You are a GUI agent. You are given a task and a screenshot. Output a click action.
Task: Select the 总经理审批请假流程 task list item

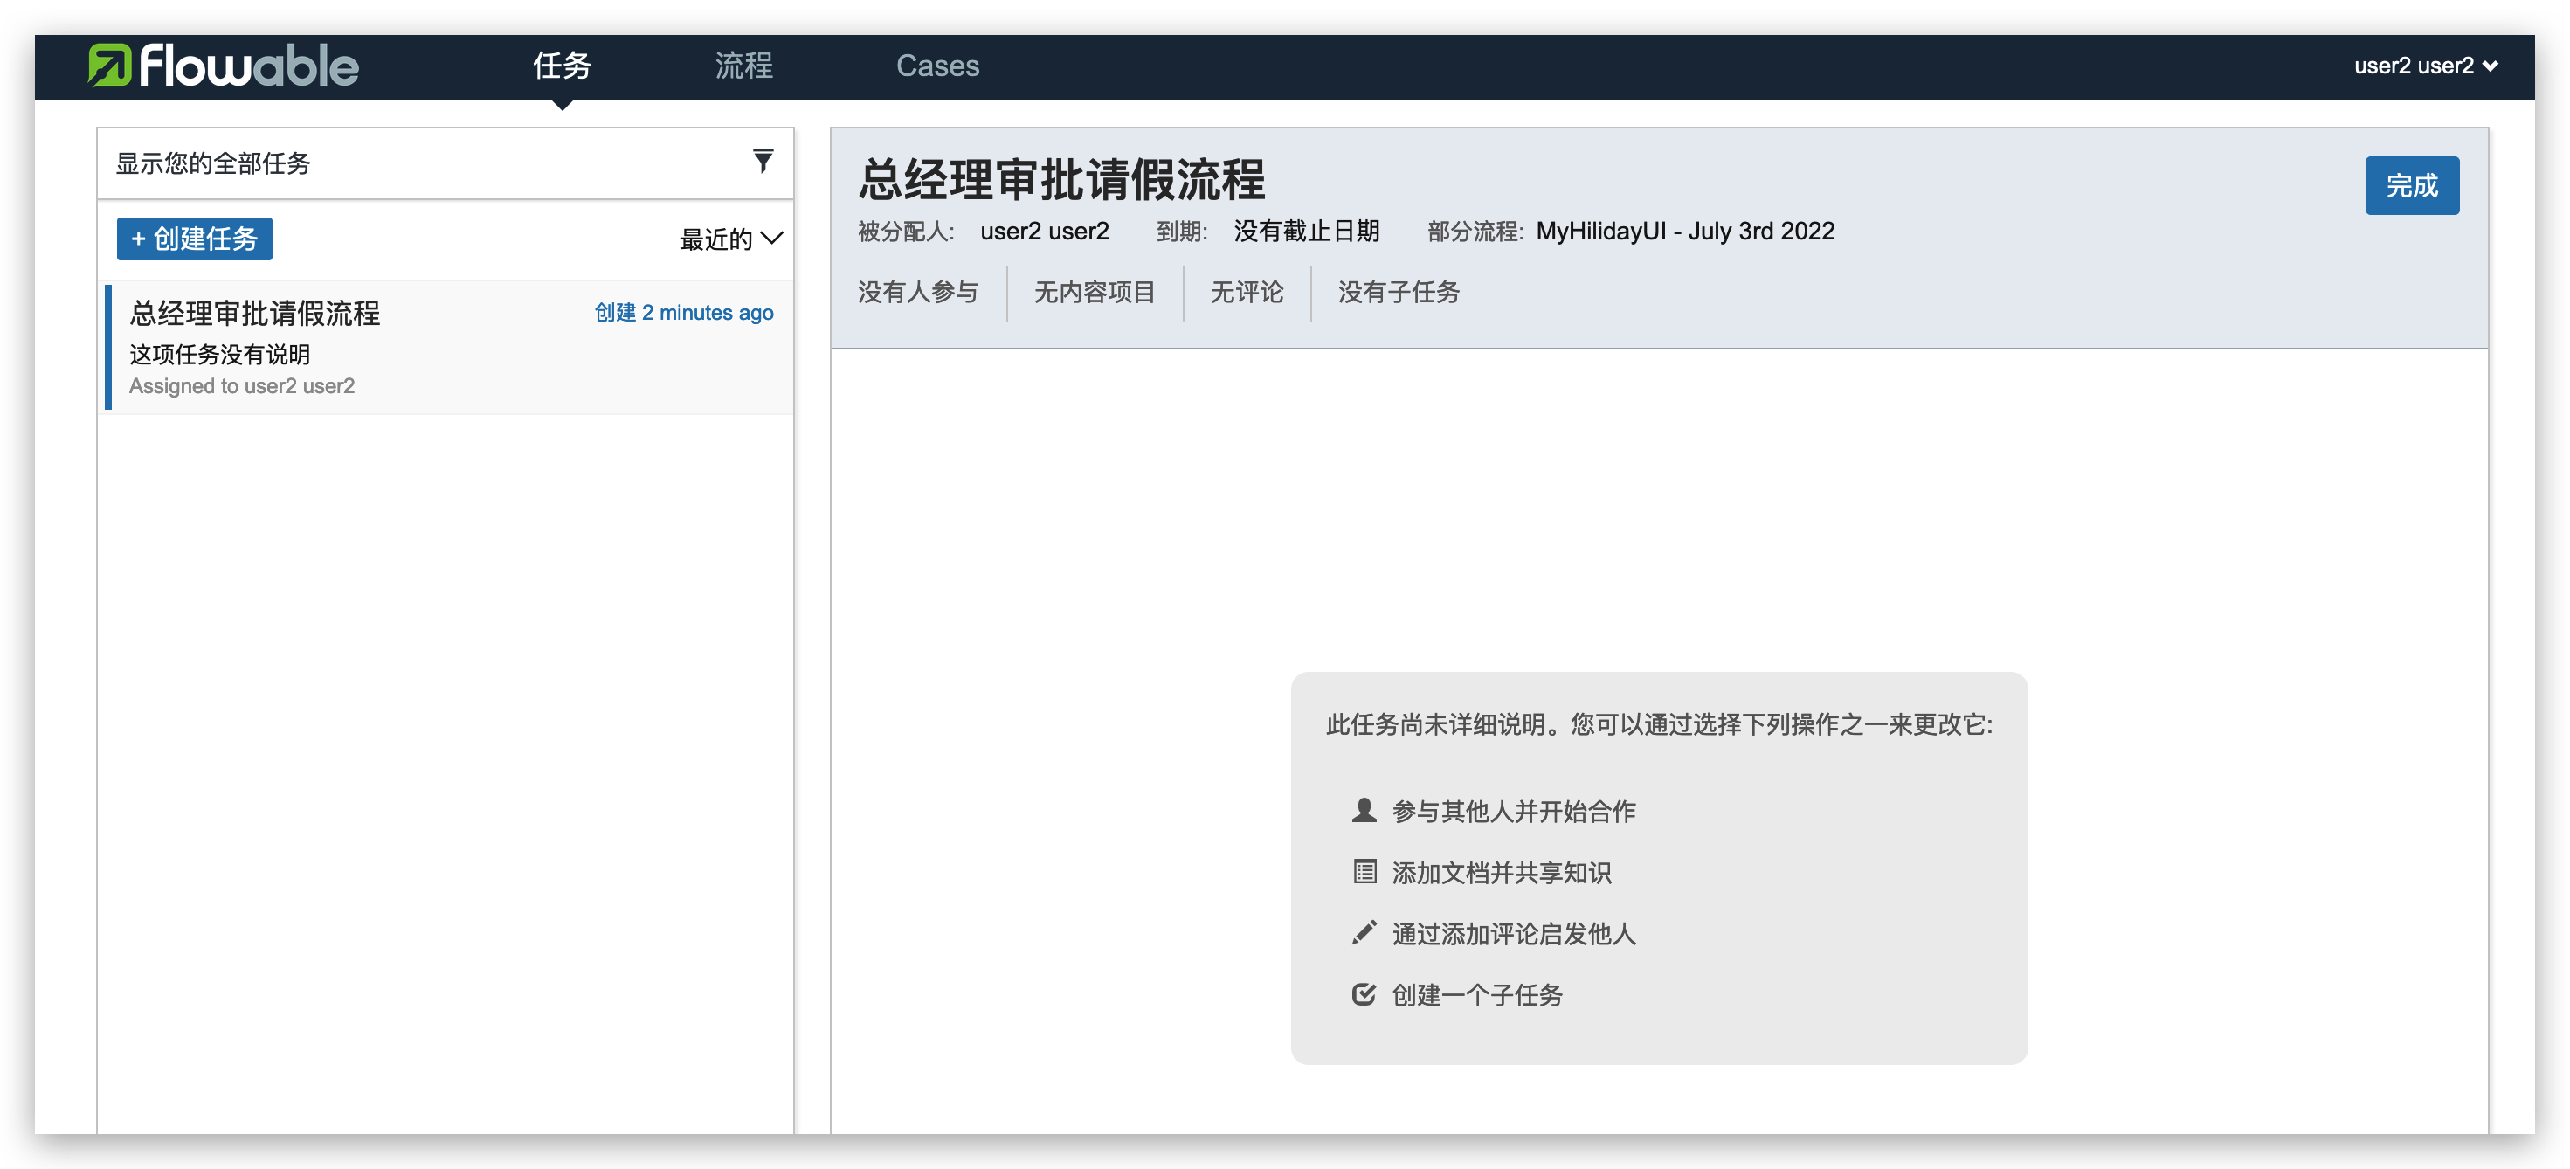[x=449, y=347]
